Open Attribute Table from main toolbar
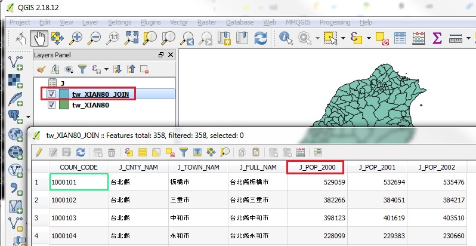 [400, 38]
